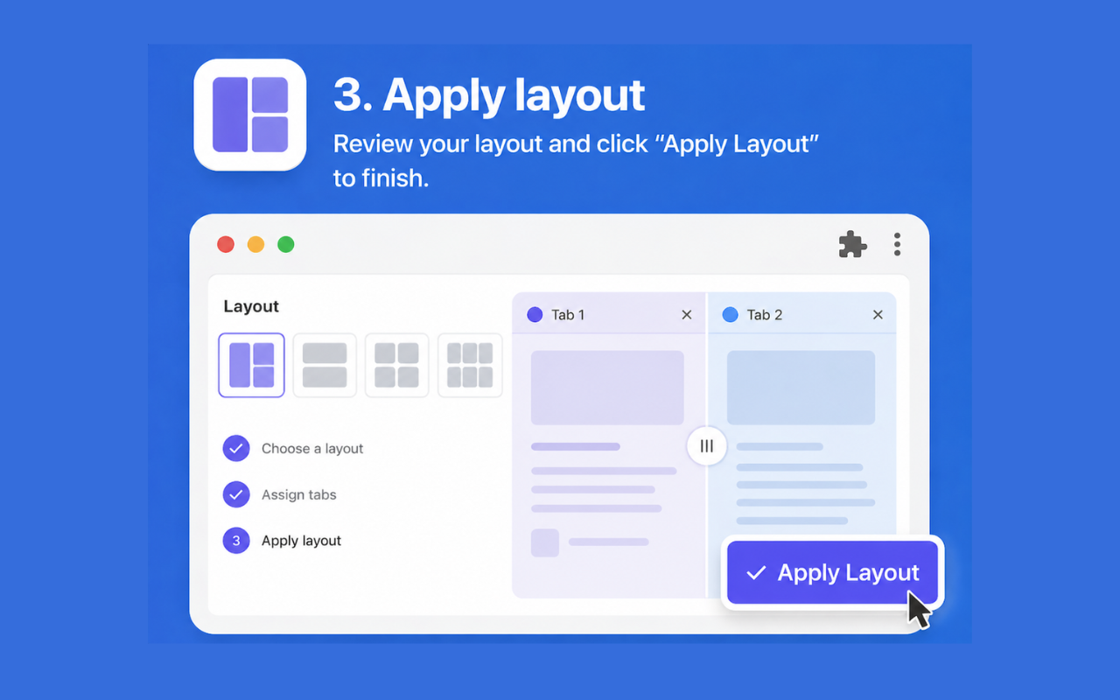The width and height of the screenshot is (1120, 700).
Task: Click the Assign tabs step checkmark
Action: pyautogui.click(x=236, y=494)
